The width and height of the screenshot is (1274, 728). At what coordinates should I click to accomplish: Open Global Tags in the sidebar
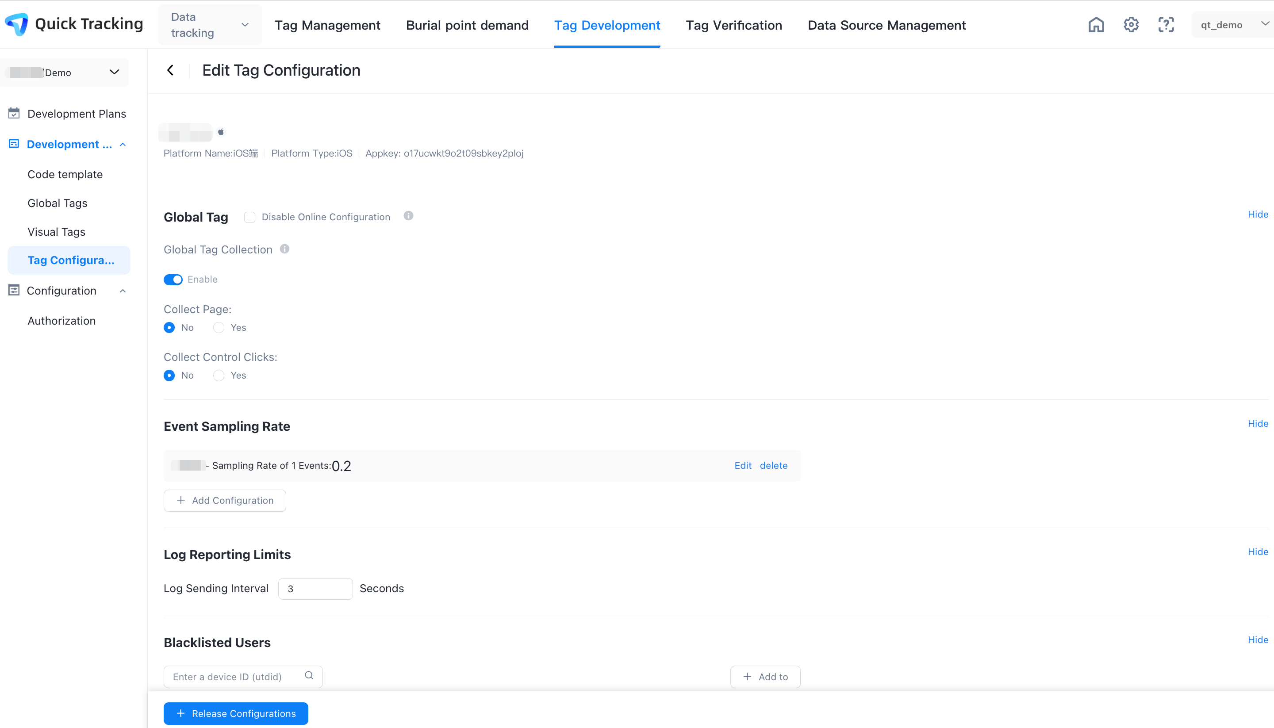(58, 203)
